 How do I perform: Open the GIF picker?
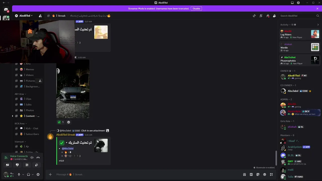click(251, 174)
